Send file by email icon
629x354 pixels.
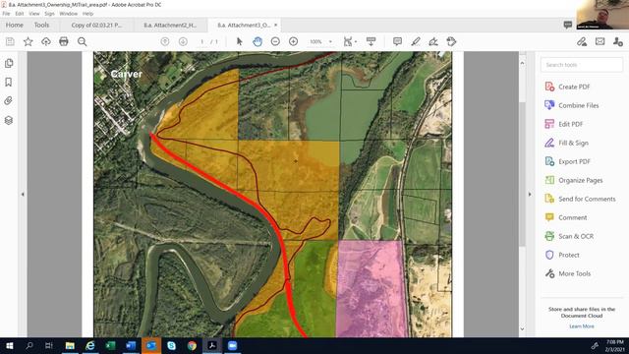(x=600, y=41)
